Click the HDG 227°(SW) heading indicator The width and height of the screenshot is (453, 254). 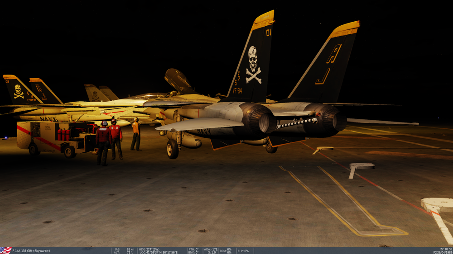click(x=149, y=249)
